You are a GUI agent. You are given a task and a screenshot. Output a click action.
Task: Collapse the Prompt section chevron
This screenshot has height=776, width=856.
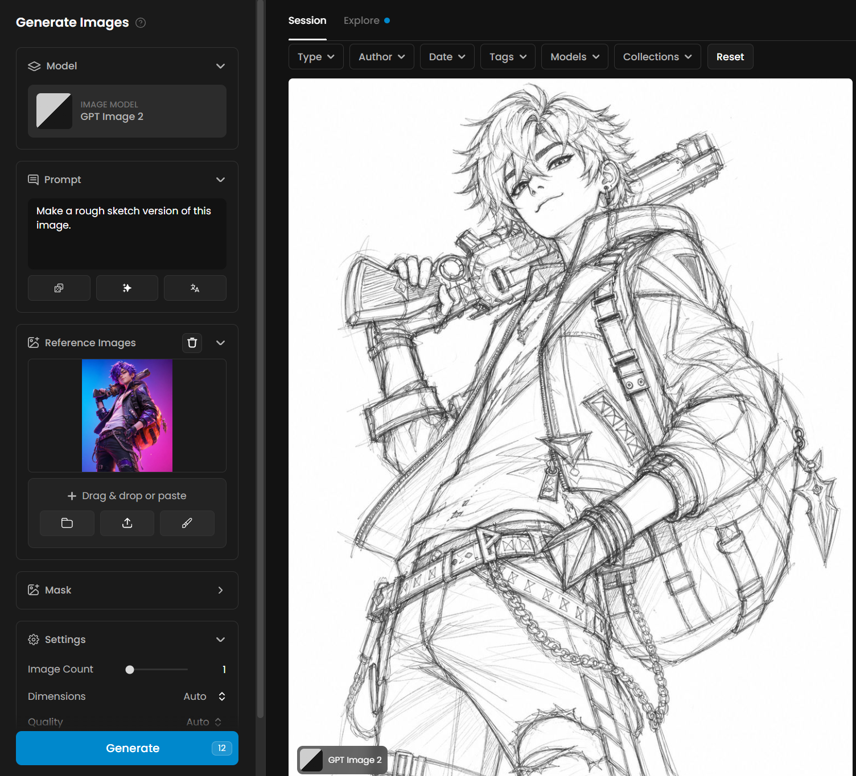220,180
